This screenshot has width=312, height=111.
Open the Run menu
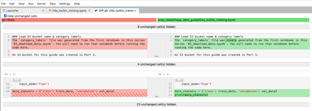(31, 4)
